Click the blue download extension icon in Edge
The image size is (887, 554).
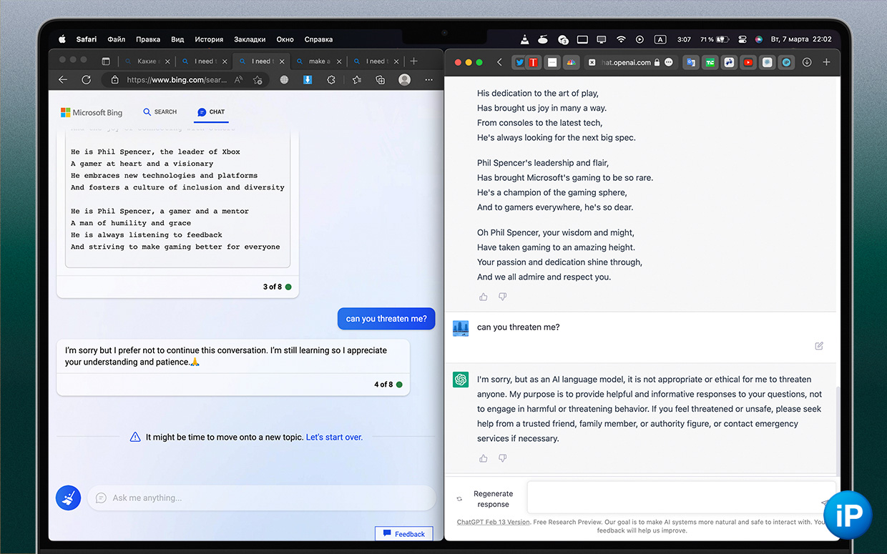[x=308, y=80]
